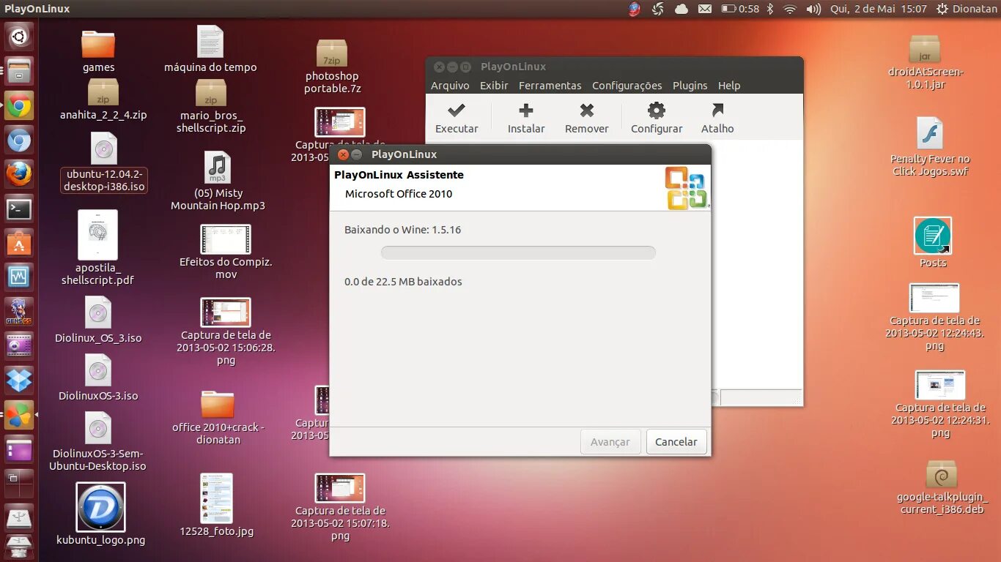Open the sound volume indicator
This screenshot has height=562, width=1001.
(813, 9)
